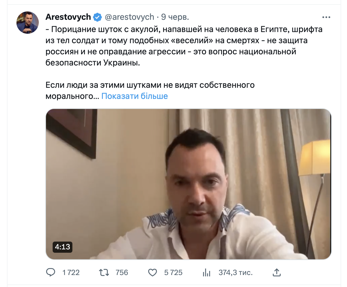Play the embedded video of the man
347x287 pixels.
tap(189, 184)
